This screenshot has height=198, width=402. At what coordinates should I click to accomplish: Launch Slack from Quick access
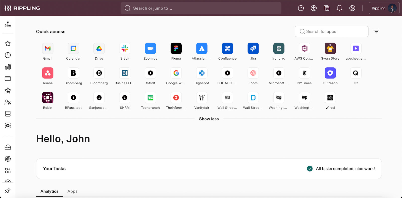tap(125, 49)
